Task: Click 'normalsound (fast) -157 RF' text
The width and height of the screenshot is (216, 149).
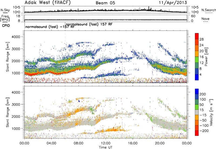Action: pyautogui.click(x=50, y=27)
